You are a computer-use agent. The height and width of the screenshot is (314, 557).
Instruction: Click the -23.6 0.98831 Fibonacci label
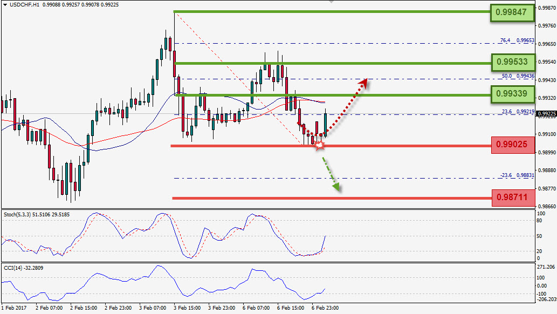pyautogui.click(x=517, y=175)
